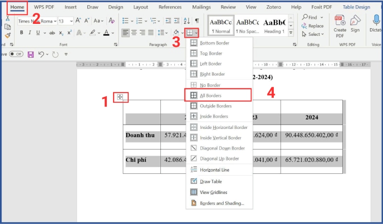Click the Replace button
The width and height of the screenshot is (383, 224).
tap(312, 26)
